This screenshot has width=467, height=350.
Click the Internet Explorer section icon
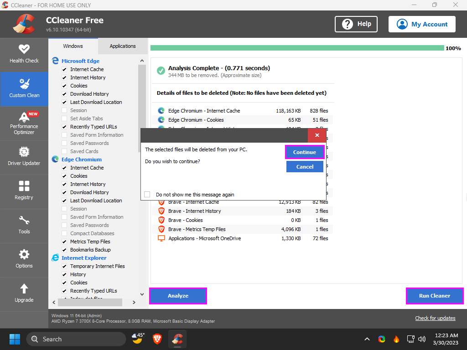pyautogui.click(x=55, y=258)
